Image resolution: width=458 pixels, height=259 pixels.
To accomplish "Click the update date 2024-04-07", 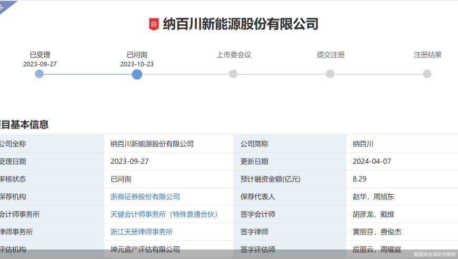I will [372, 161].
